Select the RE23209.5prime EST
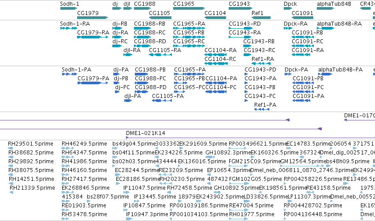 [165, 175]
